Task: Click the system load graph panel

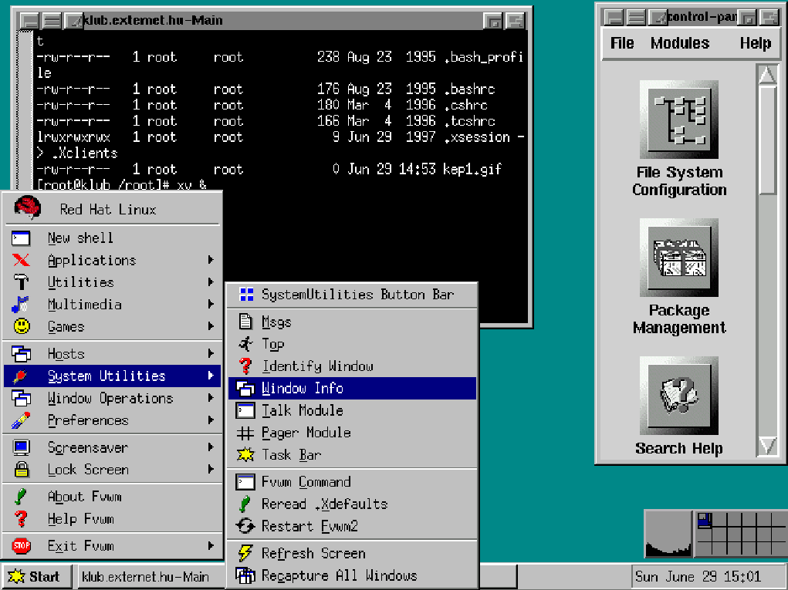Action: coord(668,534)
